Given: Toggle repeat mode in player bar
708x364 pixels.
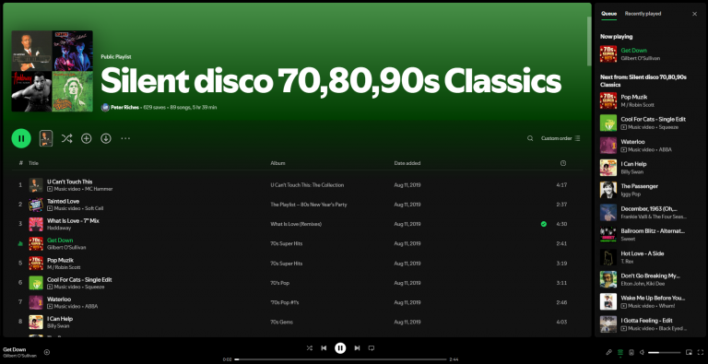Looking at the screenshot, I should click(372, 347).
